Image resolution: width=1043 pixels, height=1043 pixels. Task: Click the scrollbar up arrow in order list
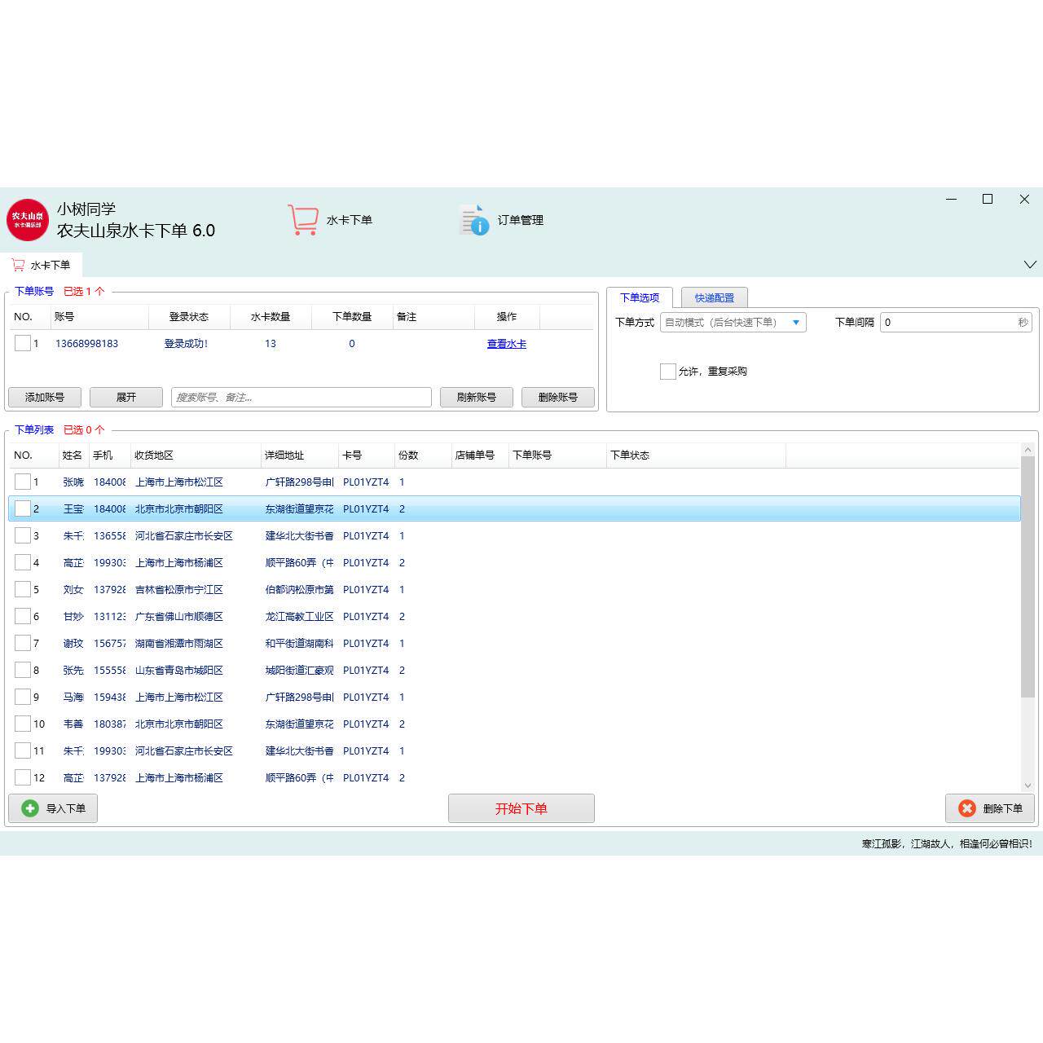1028,450
